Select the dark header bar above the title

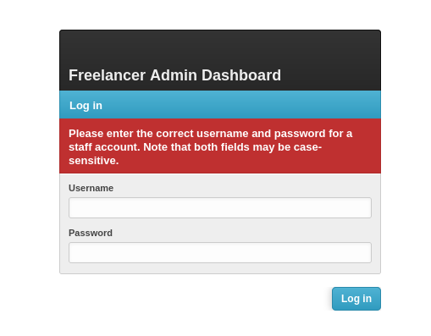220,60
